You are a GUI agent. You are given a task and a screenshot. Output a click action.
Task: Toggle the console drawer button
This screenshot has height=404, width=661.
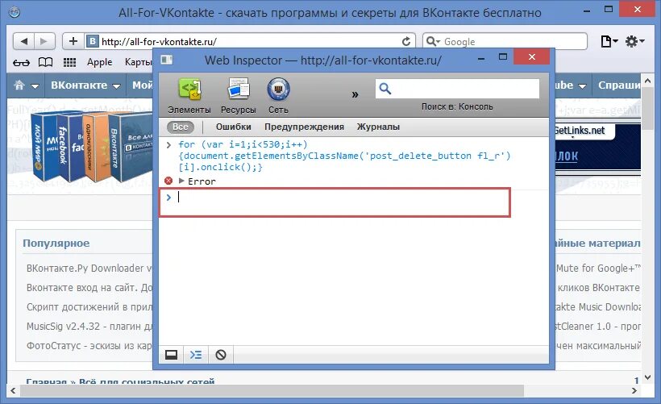coord(196,355)
